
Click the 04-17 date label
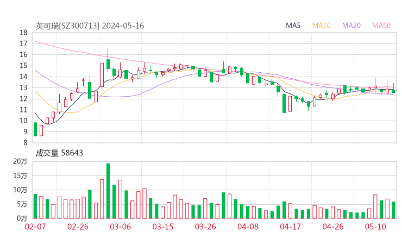pos(291,227)
